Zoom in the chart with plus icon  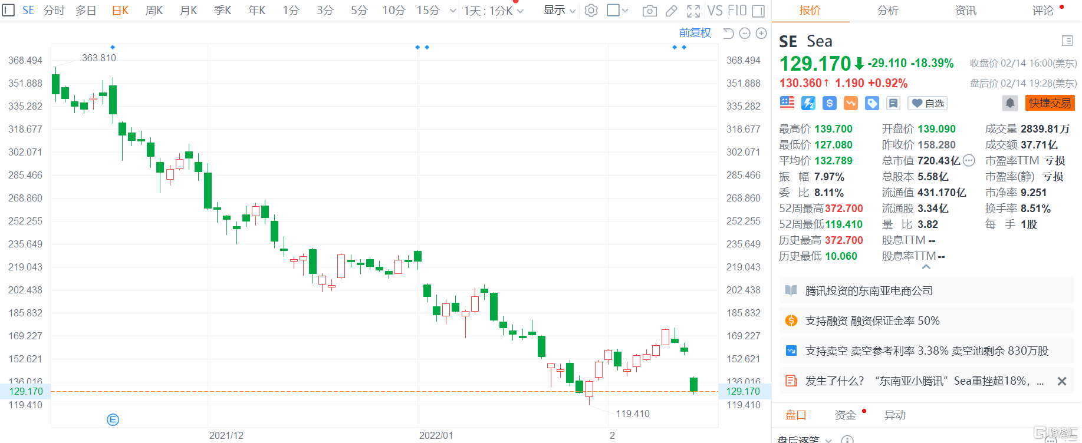(761, 33)
